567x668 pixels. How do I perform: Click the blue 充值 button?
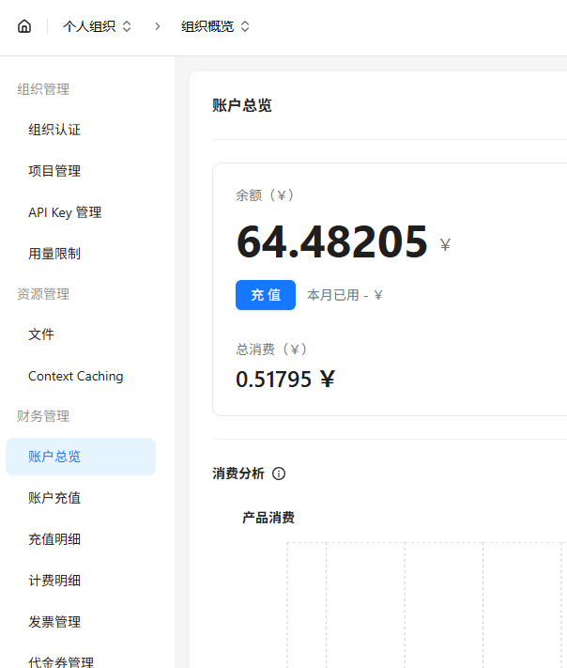pos(266,295)
